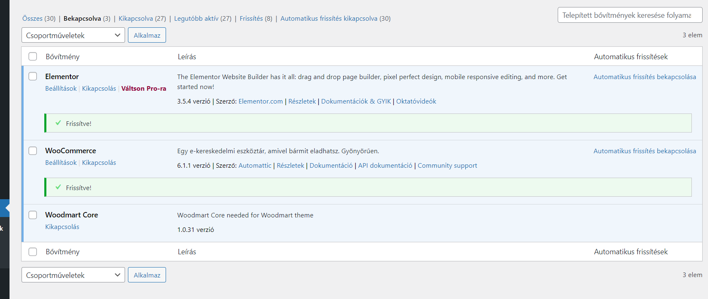The width and height of the screenshot is (708, 299).
Task: Show all plugins via Összes filter
Action: tap(39, 18)
